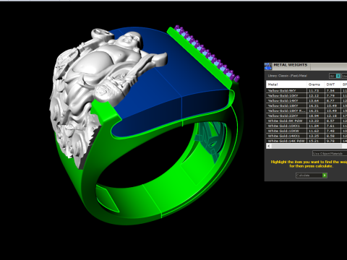Click the Library Classic Metal label
The image size is (347, 260).
point(287,76)
